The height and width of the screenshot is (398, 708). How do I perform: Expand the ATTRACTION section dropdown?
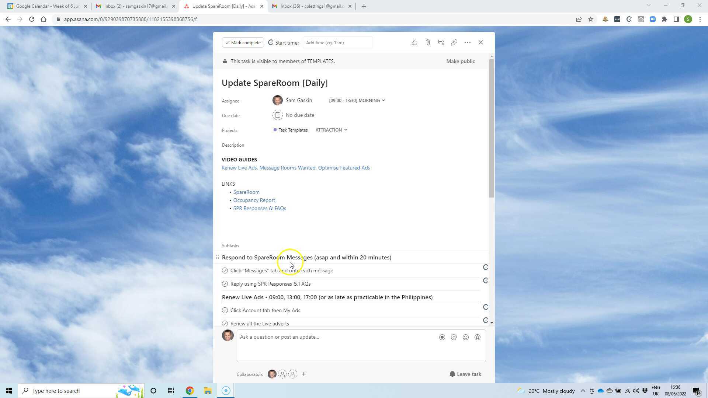click(332, 130)
